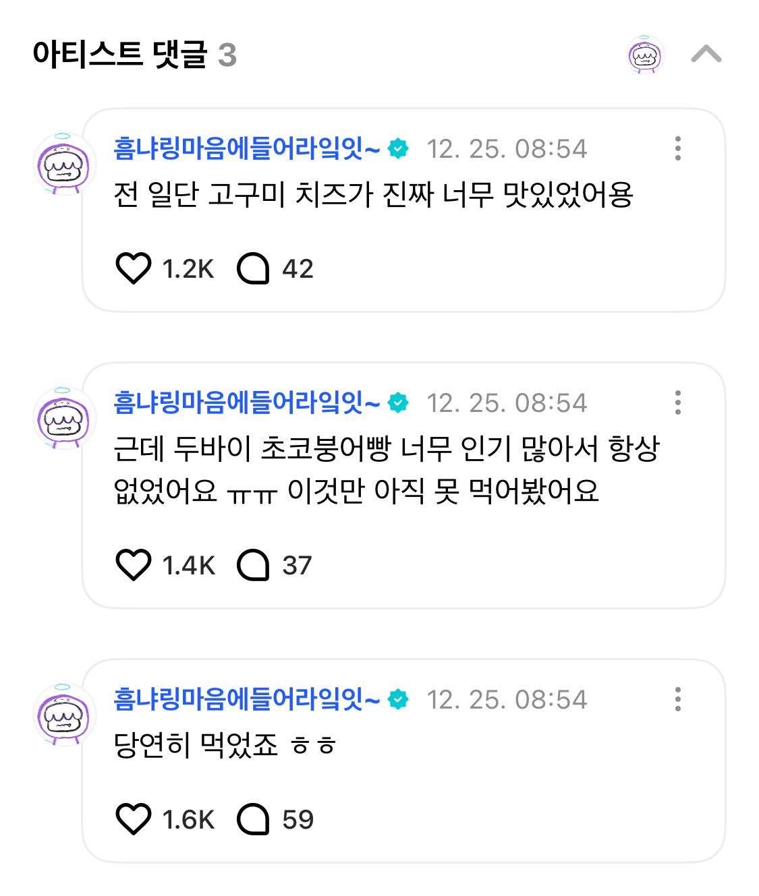Open more options for third comment
The image size is (759, 896).
(x=677, y=699)
